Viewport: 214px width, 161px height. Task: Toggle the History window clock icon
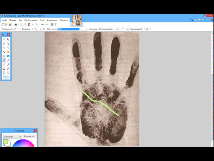[x=196, y=20]
